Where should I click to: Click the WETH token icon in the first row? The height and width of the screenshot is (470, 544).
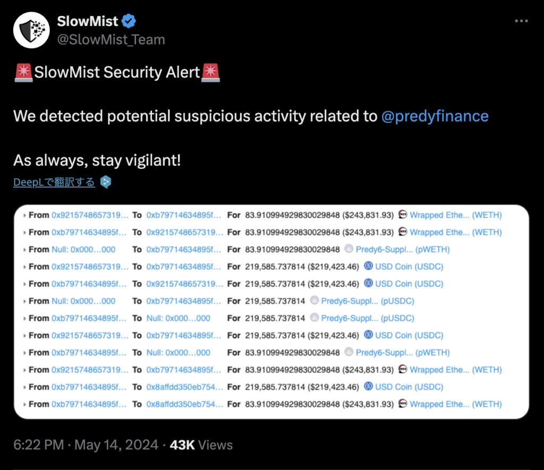coord(404,215)
